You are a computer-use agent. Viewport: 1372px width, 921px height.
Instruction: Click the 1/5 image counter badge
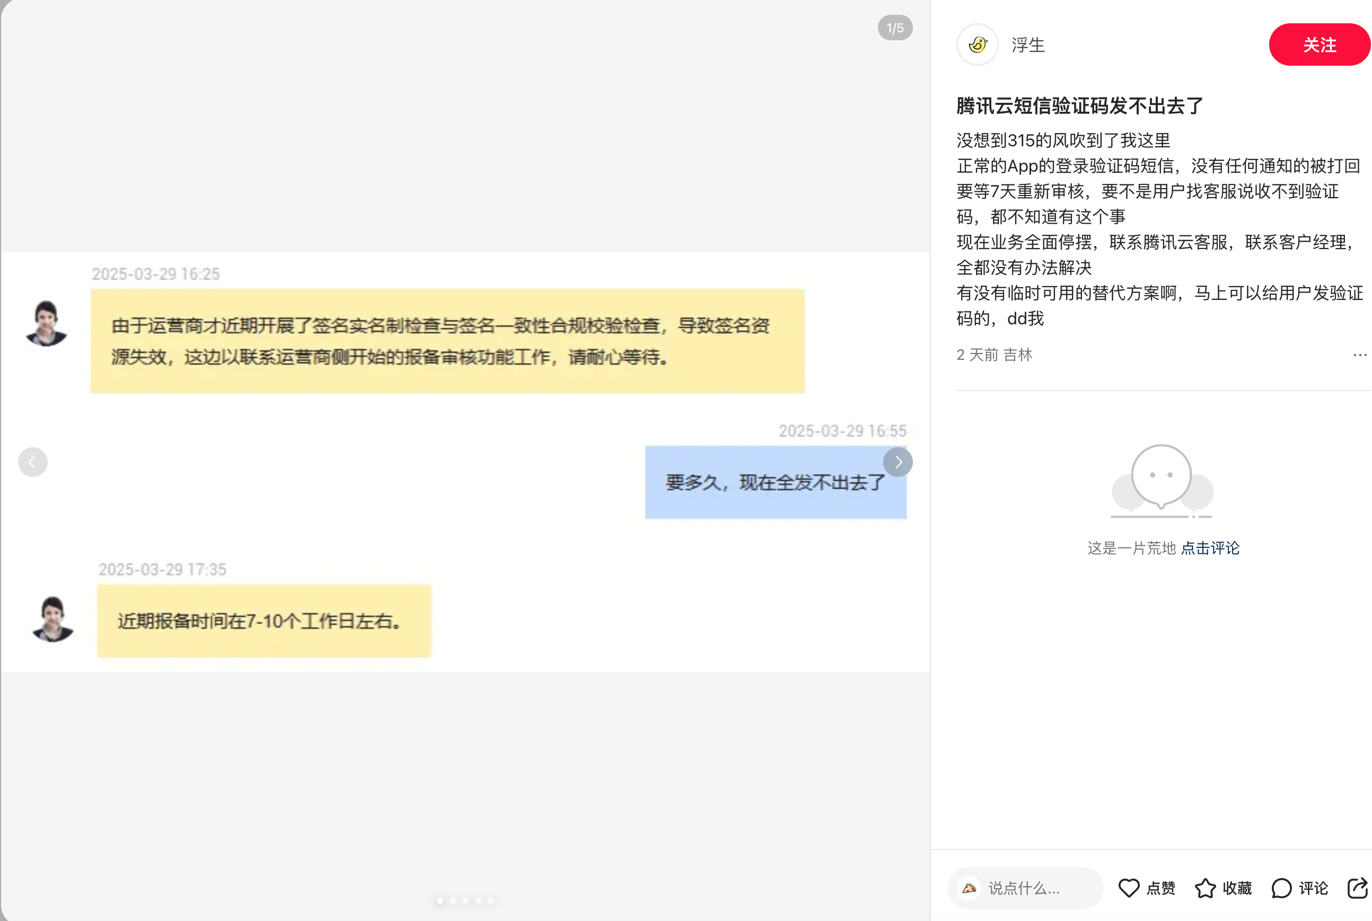[894, 28]
